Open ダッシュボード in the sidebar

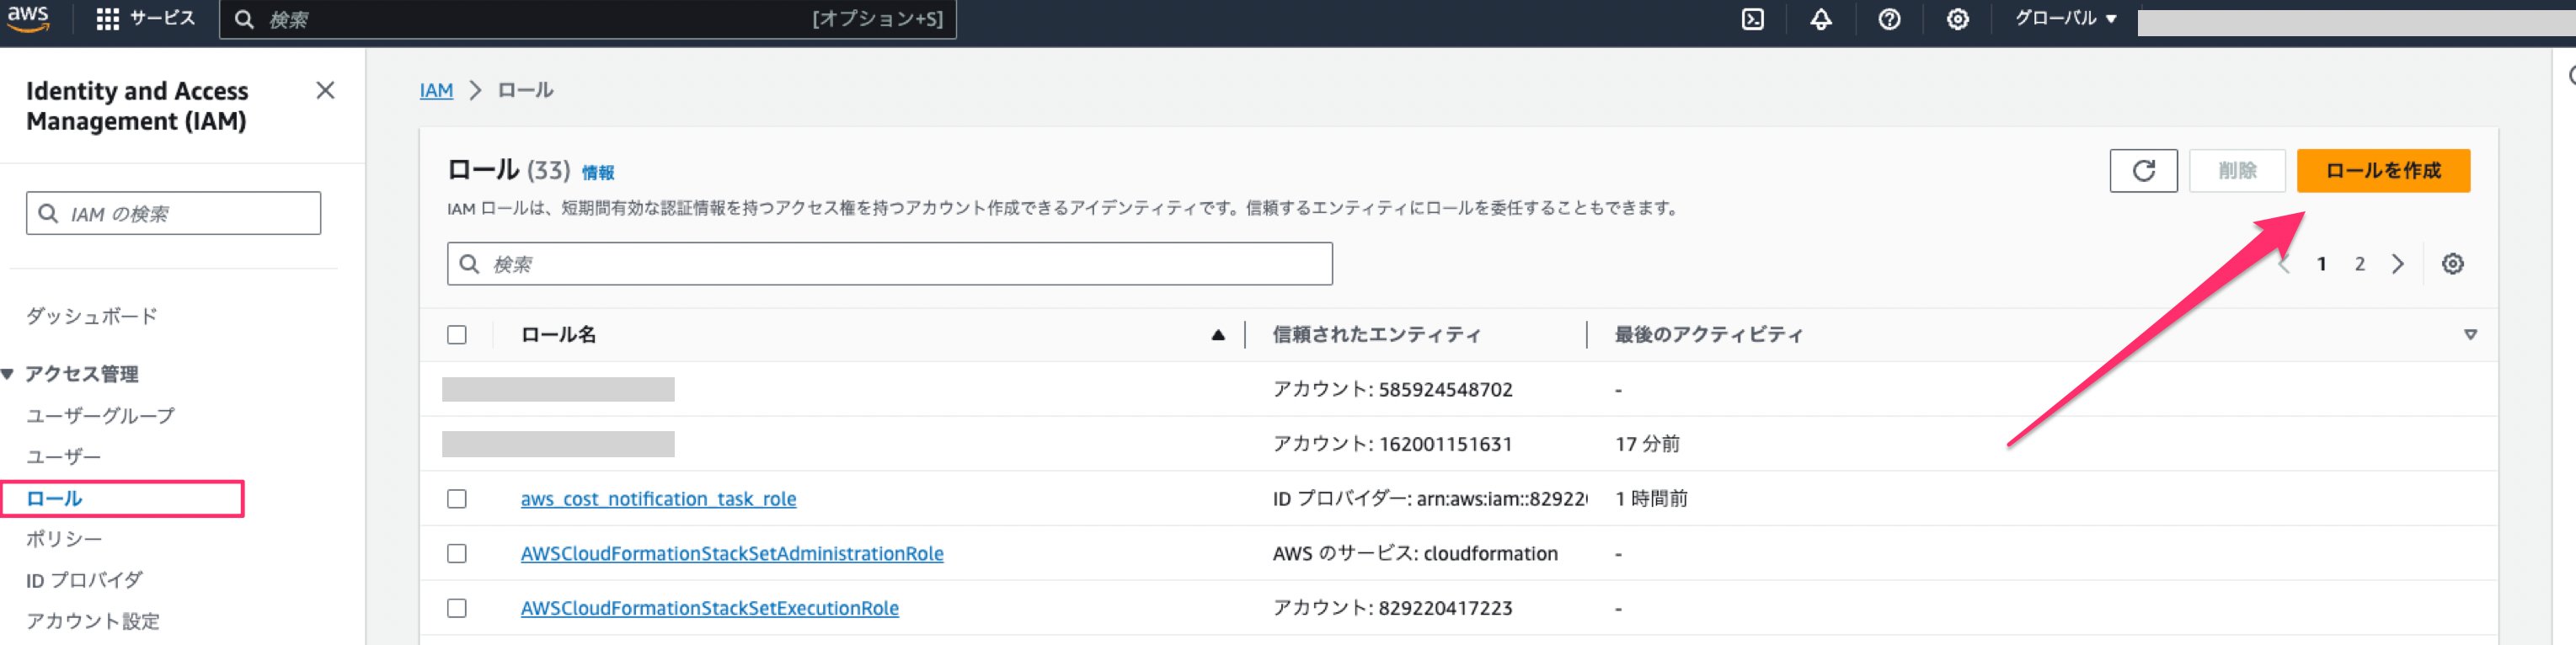[92, 316]
